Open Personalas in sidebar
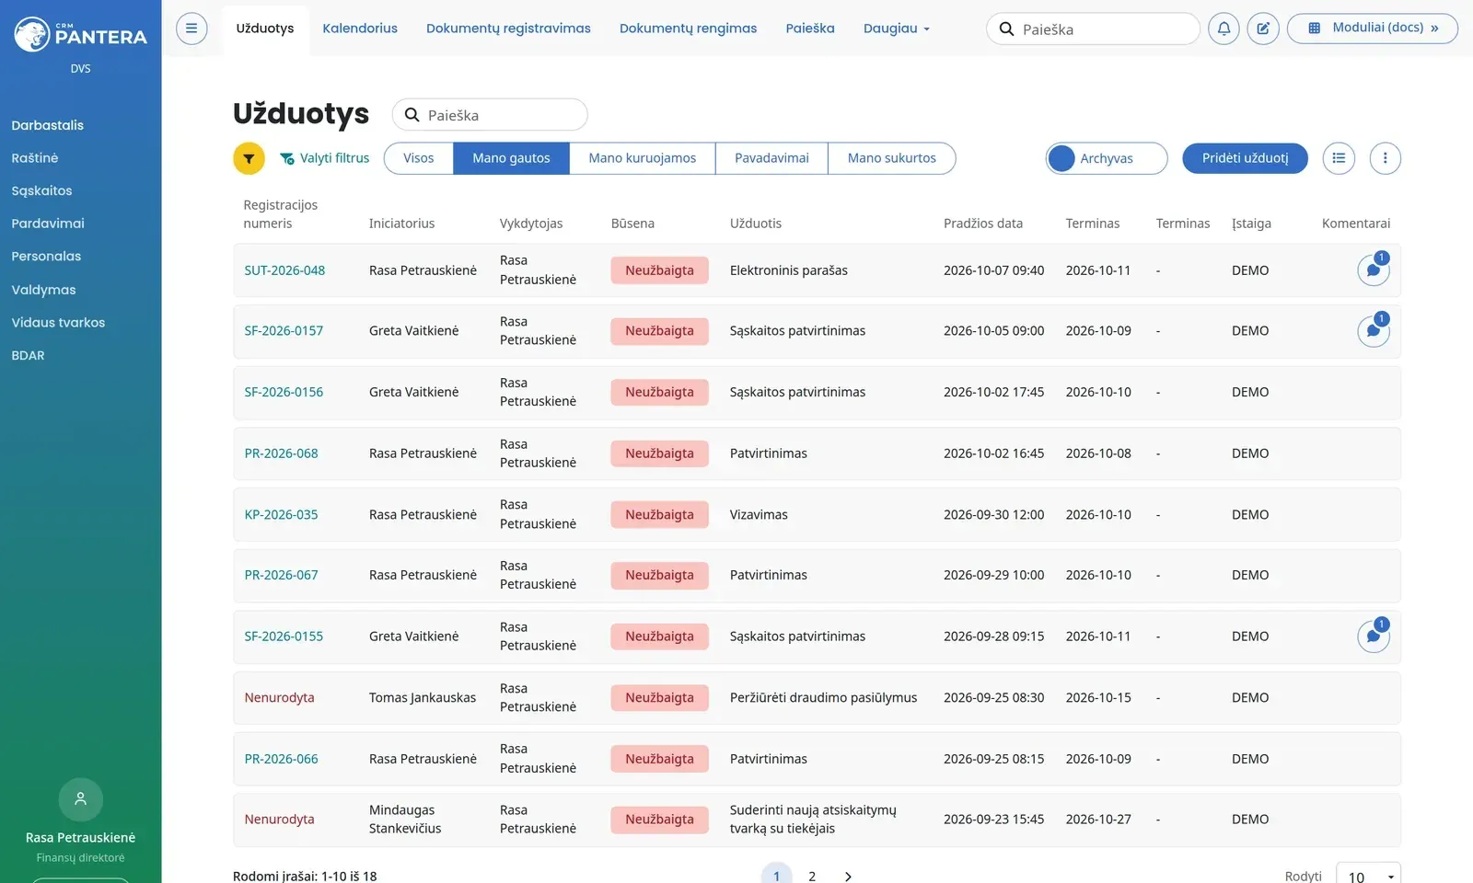Viewport: 1473px width, 883px height. pos(46,256)
